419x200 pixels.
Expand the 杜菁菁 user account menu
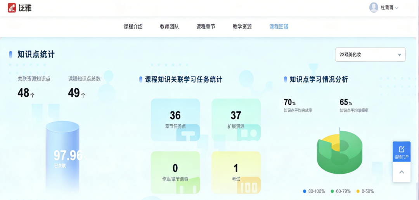point(390,8)
